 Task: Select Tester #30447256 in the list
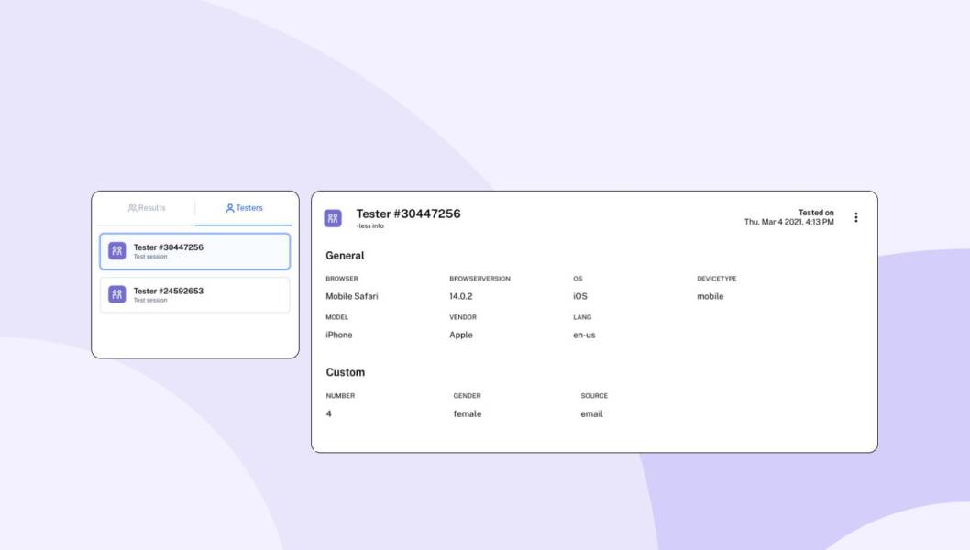click(x=195, y=251)
